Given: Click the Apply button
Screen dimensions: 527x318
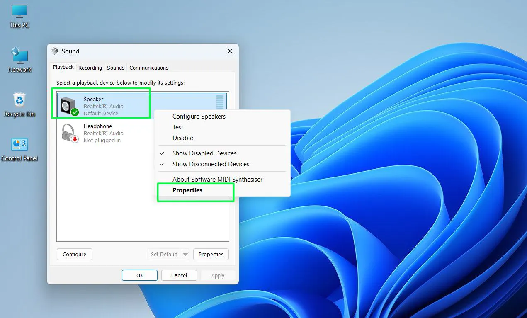Looking at the screenshot, I should click(218, 275).
